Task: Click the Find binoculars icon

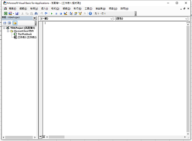Action: [x=36, y=13]
